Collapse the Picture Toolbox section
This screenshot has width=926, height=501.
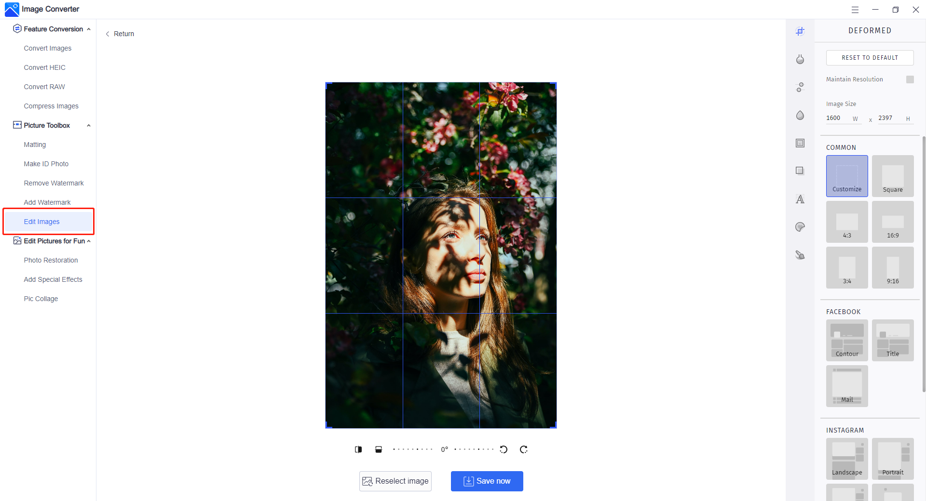[x=89, y=126]
